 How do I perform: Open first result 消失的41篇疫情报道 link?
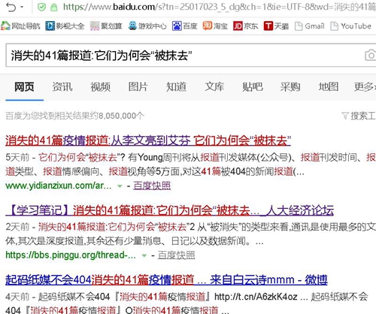[x=148, y=140]
